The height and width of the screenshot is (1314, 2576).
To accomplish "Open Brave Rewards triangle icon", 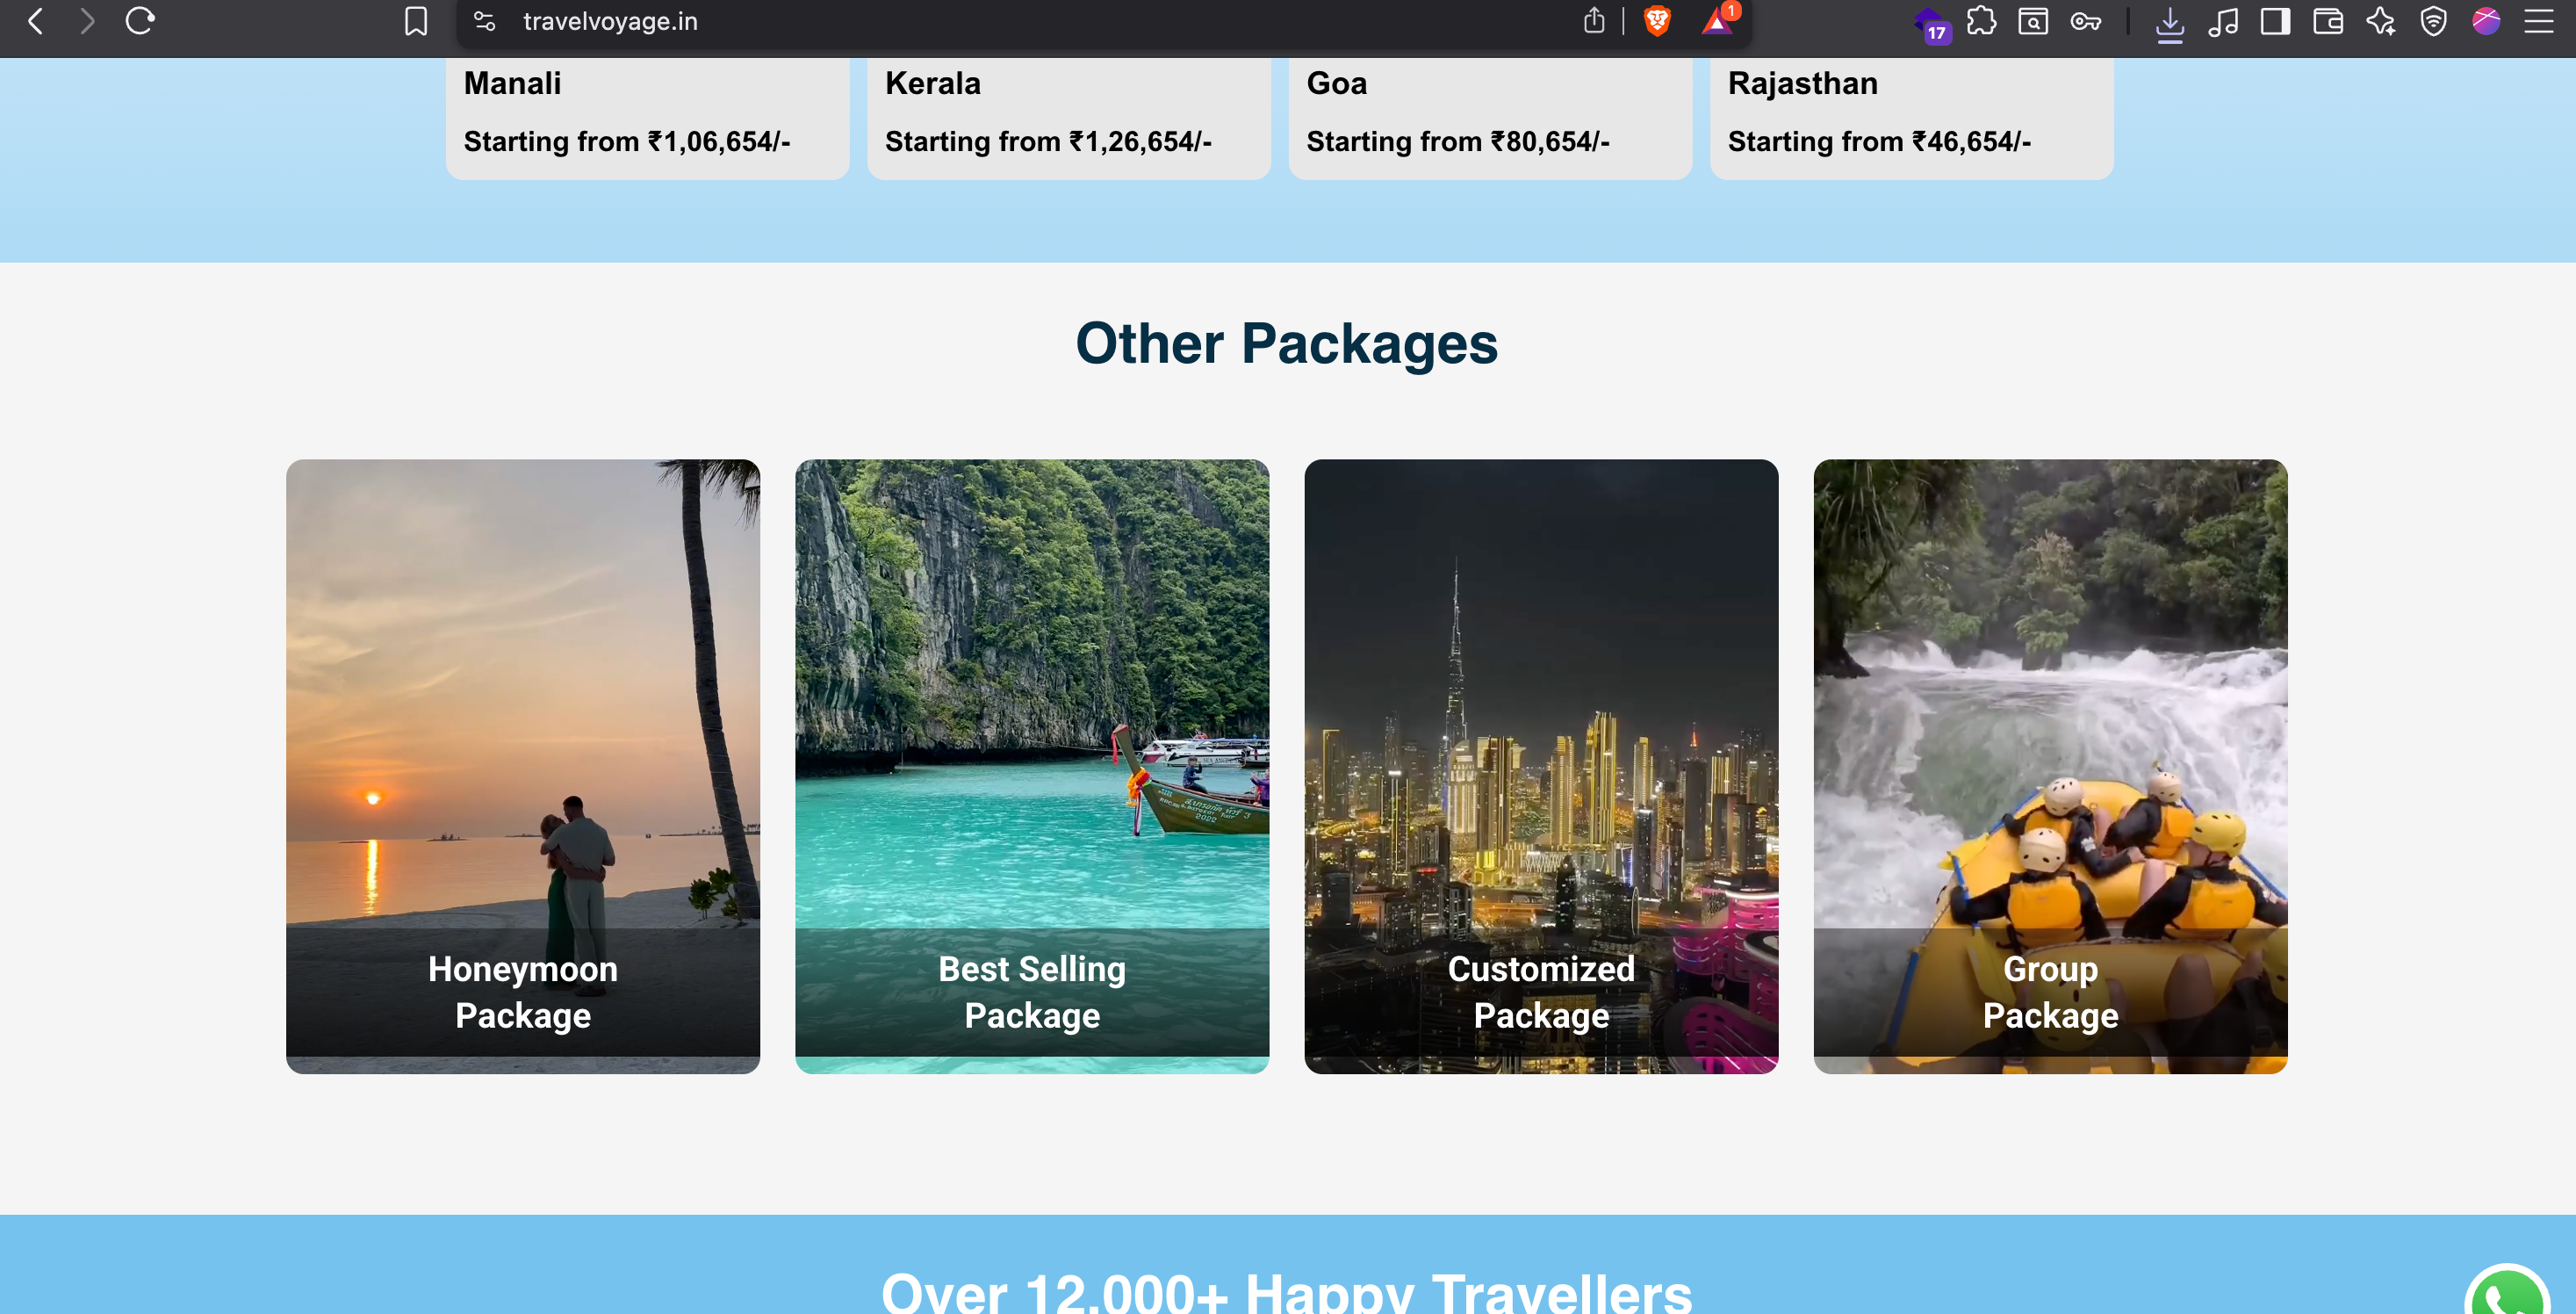I will point(1717,21).
